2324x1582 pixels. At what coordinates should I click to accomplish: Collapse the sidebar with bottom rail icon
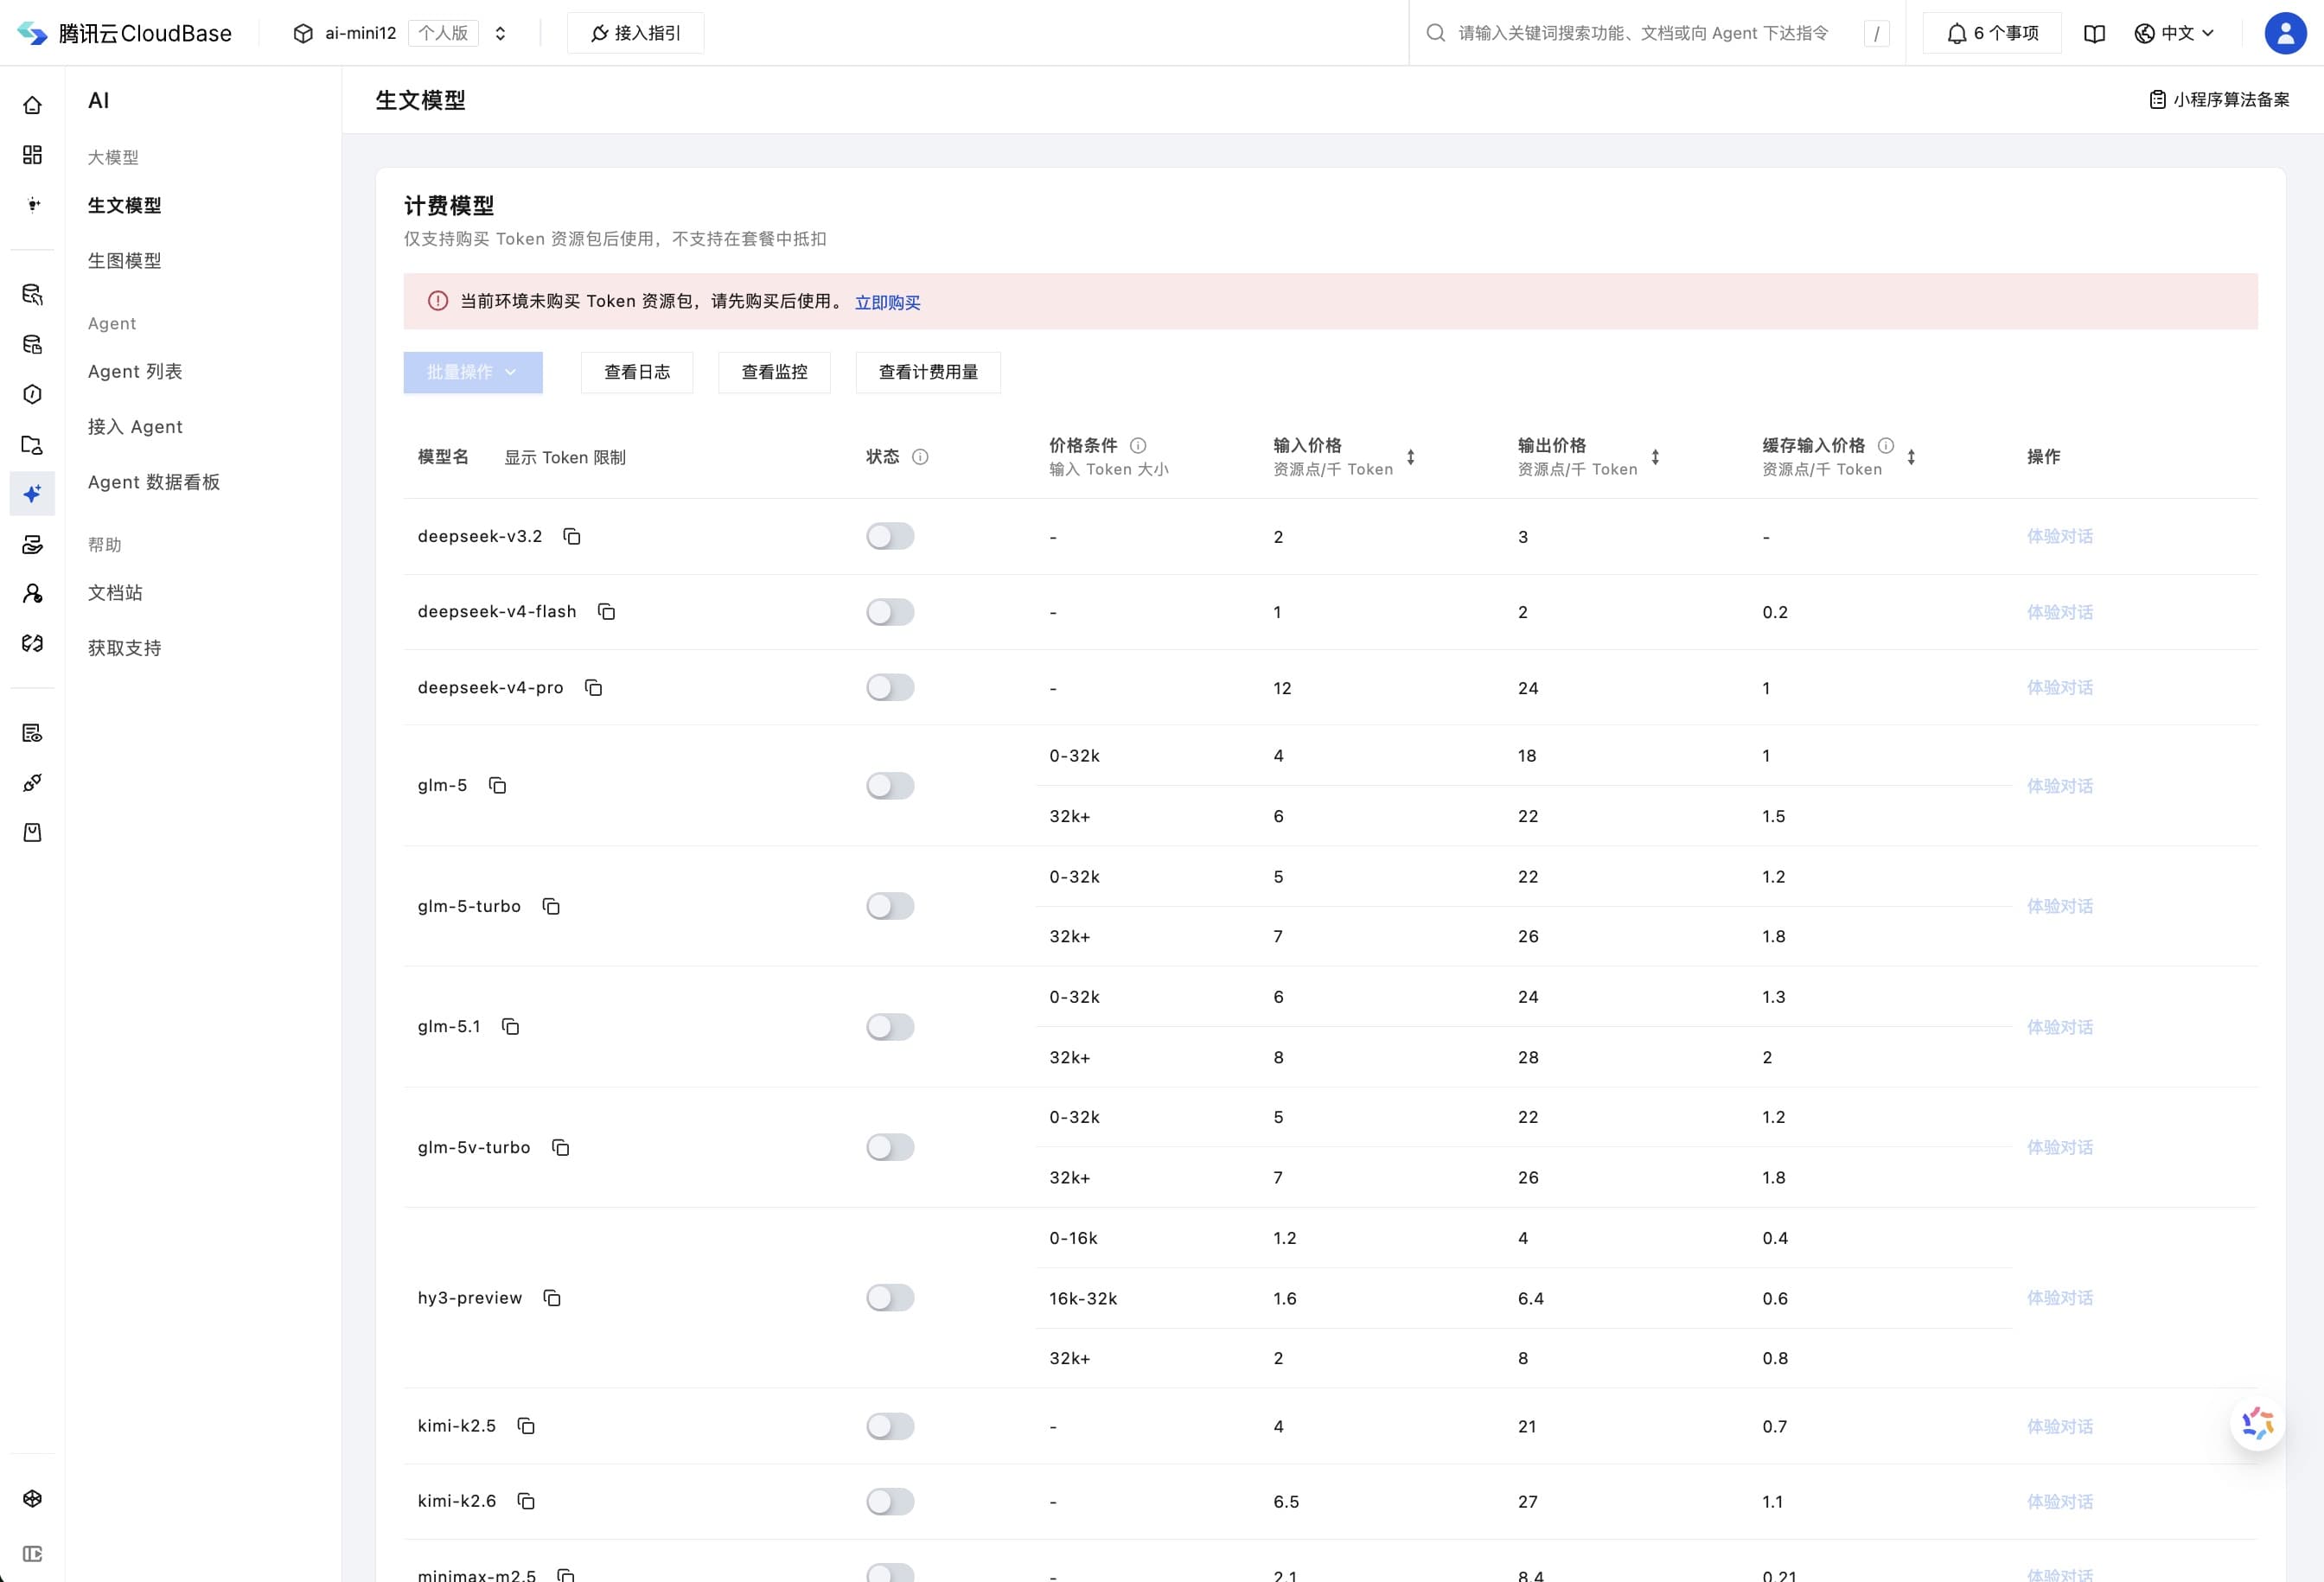[32, 1554]
